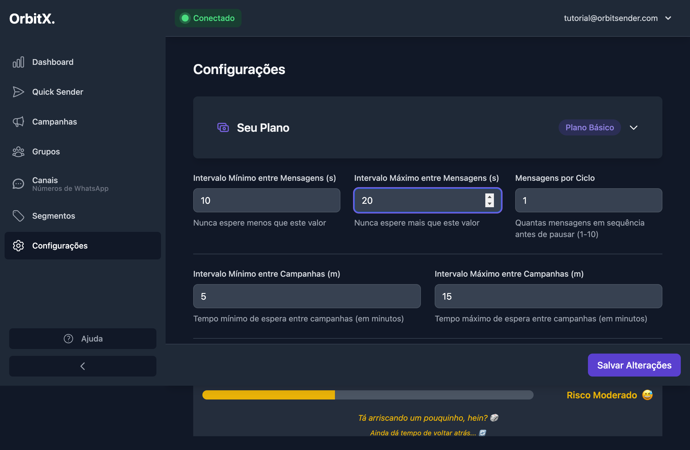This screenshot has height=450, width=690.
Task: Select the Segmentos tag icon
Action: (18, 216)
